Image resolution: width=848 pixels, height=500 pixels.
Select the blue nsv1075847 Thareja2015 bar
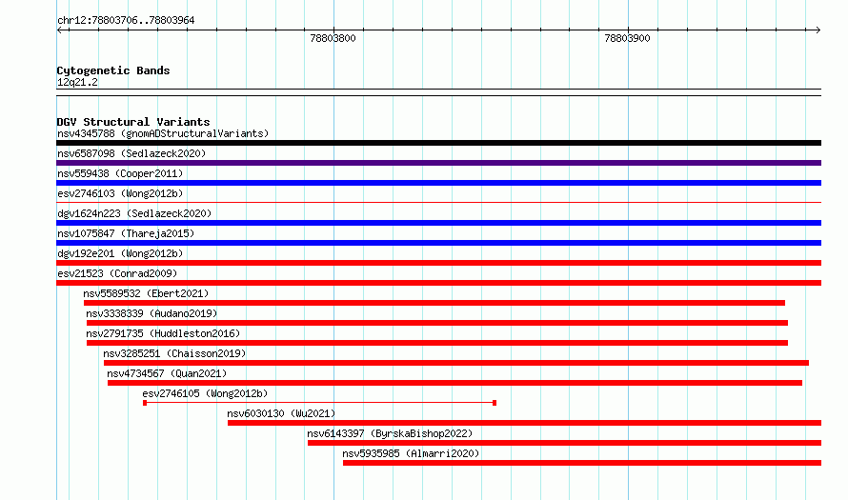coord(438,243)
